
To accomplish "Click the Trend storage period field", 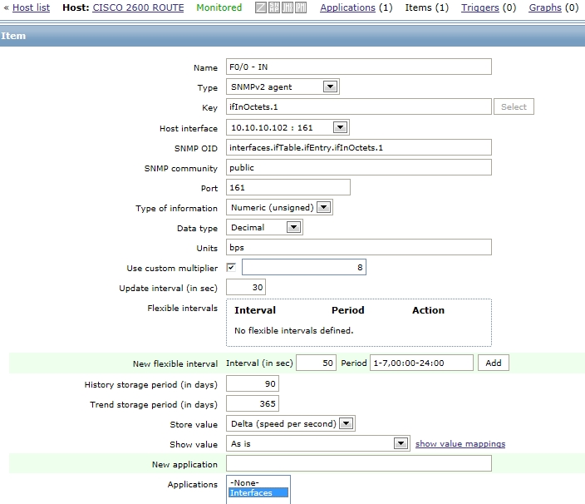I will 253,403.
